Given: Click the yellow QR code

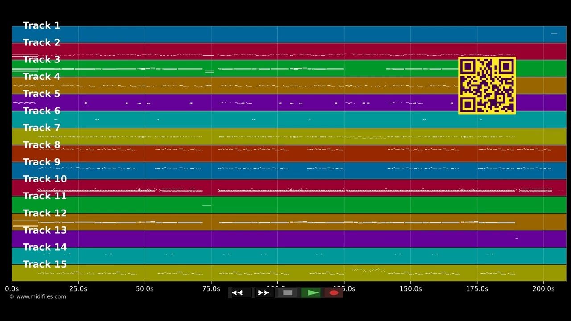Looking at the screenshot, I should [487, 85].
